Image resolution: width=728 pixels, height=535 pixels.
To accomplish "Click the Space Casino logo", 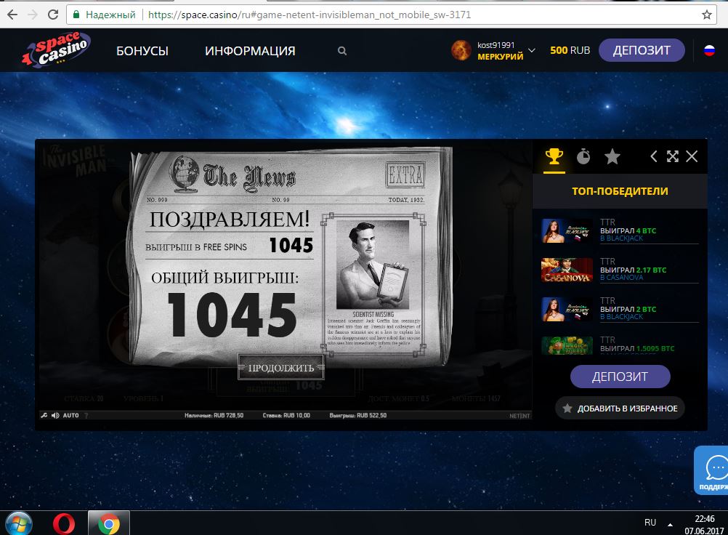I will [x=57, y=51].
